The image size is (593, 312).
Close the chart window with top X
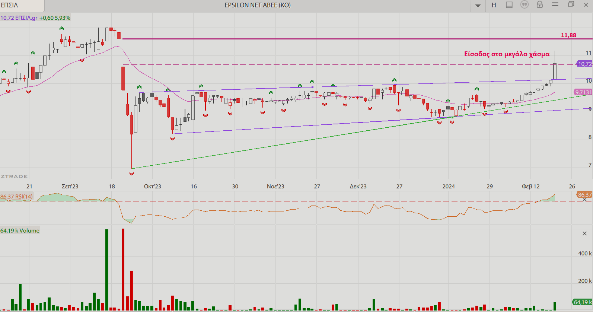click(x=586, y=5)
